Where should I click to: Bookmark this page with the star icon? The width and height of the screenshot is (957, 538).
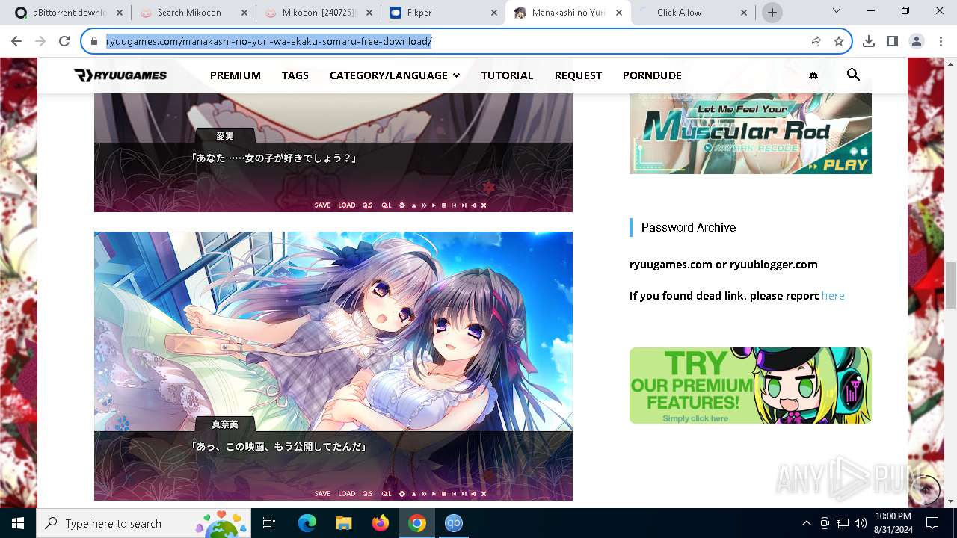[839, 42]
